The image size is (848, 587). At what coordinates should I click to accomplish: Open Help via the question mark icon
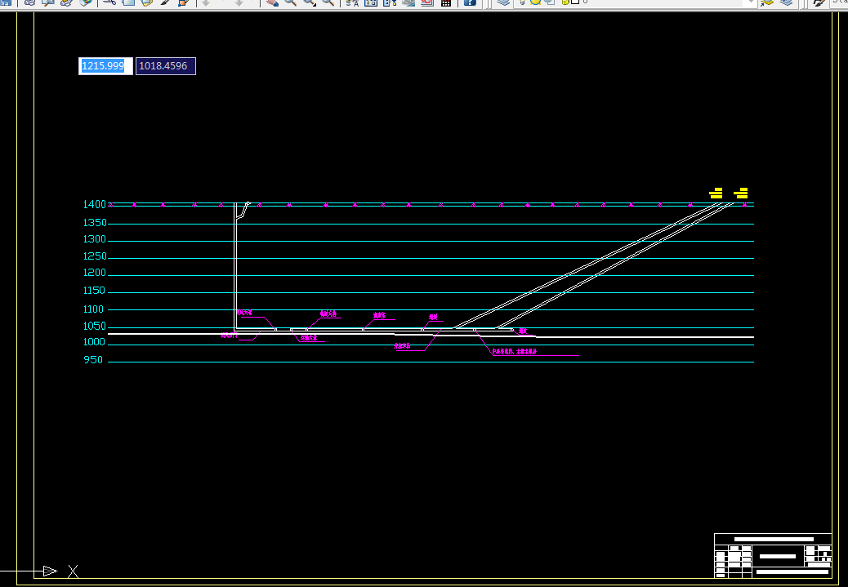pyautogui.click(x=470, y=2)
